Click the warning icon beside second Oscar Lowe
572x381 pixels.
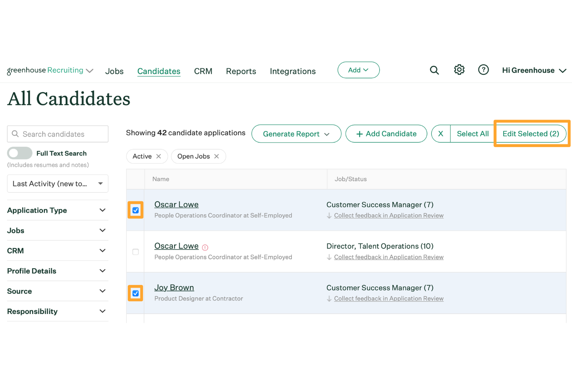tap(205, 247)
